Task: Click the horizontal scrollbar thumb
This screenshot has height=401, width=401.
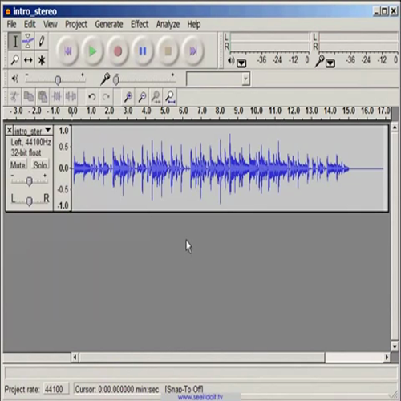Action: pos(202,357)
